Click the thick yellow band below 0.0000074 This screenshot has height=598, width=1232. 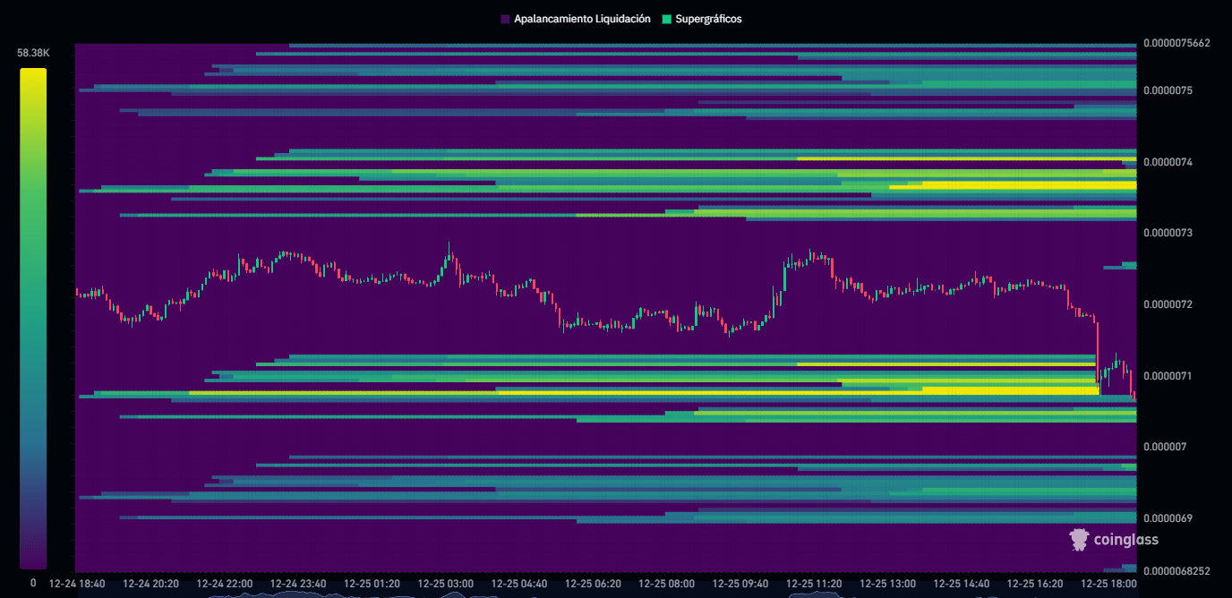(x=1030, y=185)
